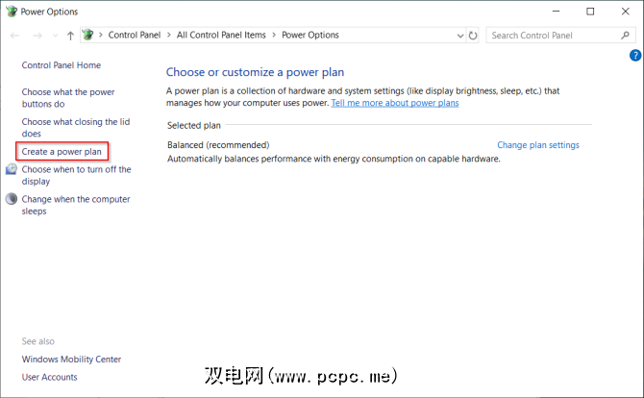
Task: Select the Power Options breadcrumb
Action: click(x=310, y=36)
